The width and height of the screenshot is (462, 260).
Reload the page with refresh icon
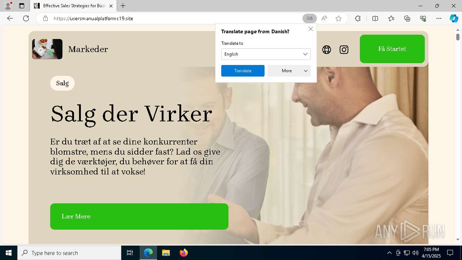point(26,18)
